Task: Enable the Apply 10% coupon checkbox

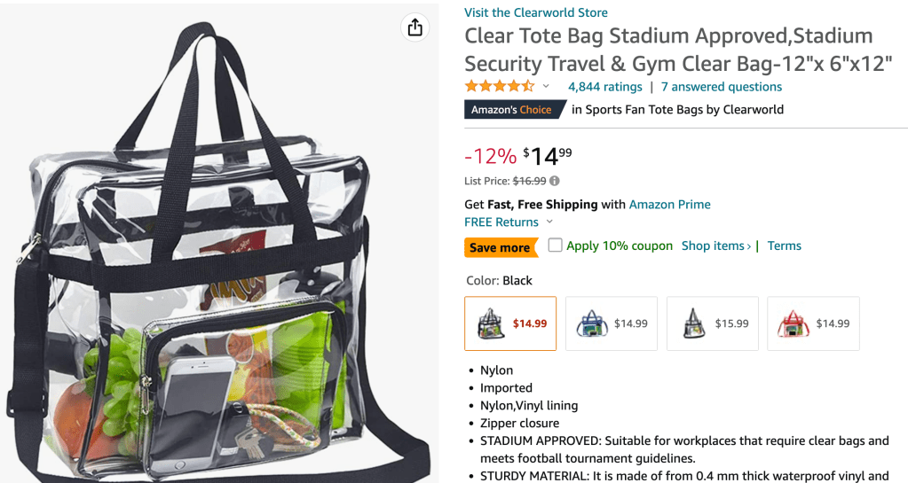Action: [x=556, y=245]
